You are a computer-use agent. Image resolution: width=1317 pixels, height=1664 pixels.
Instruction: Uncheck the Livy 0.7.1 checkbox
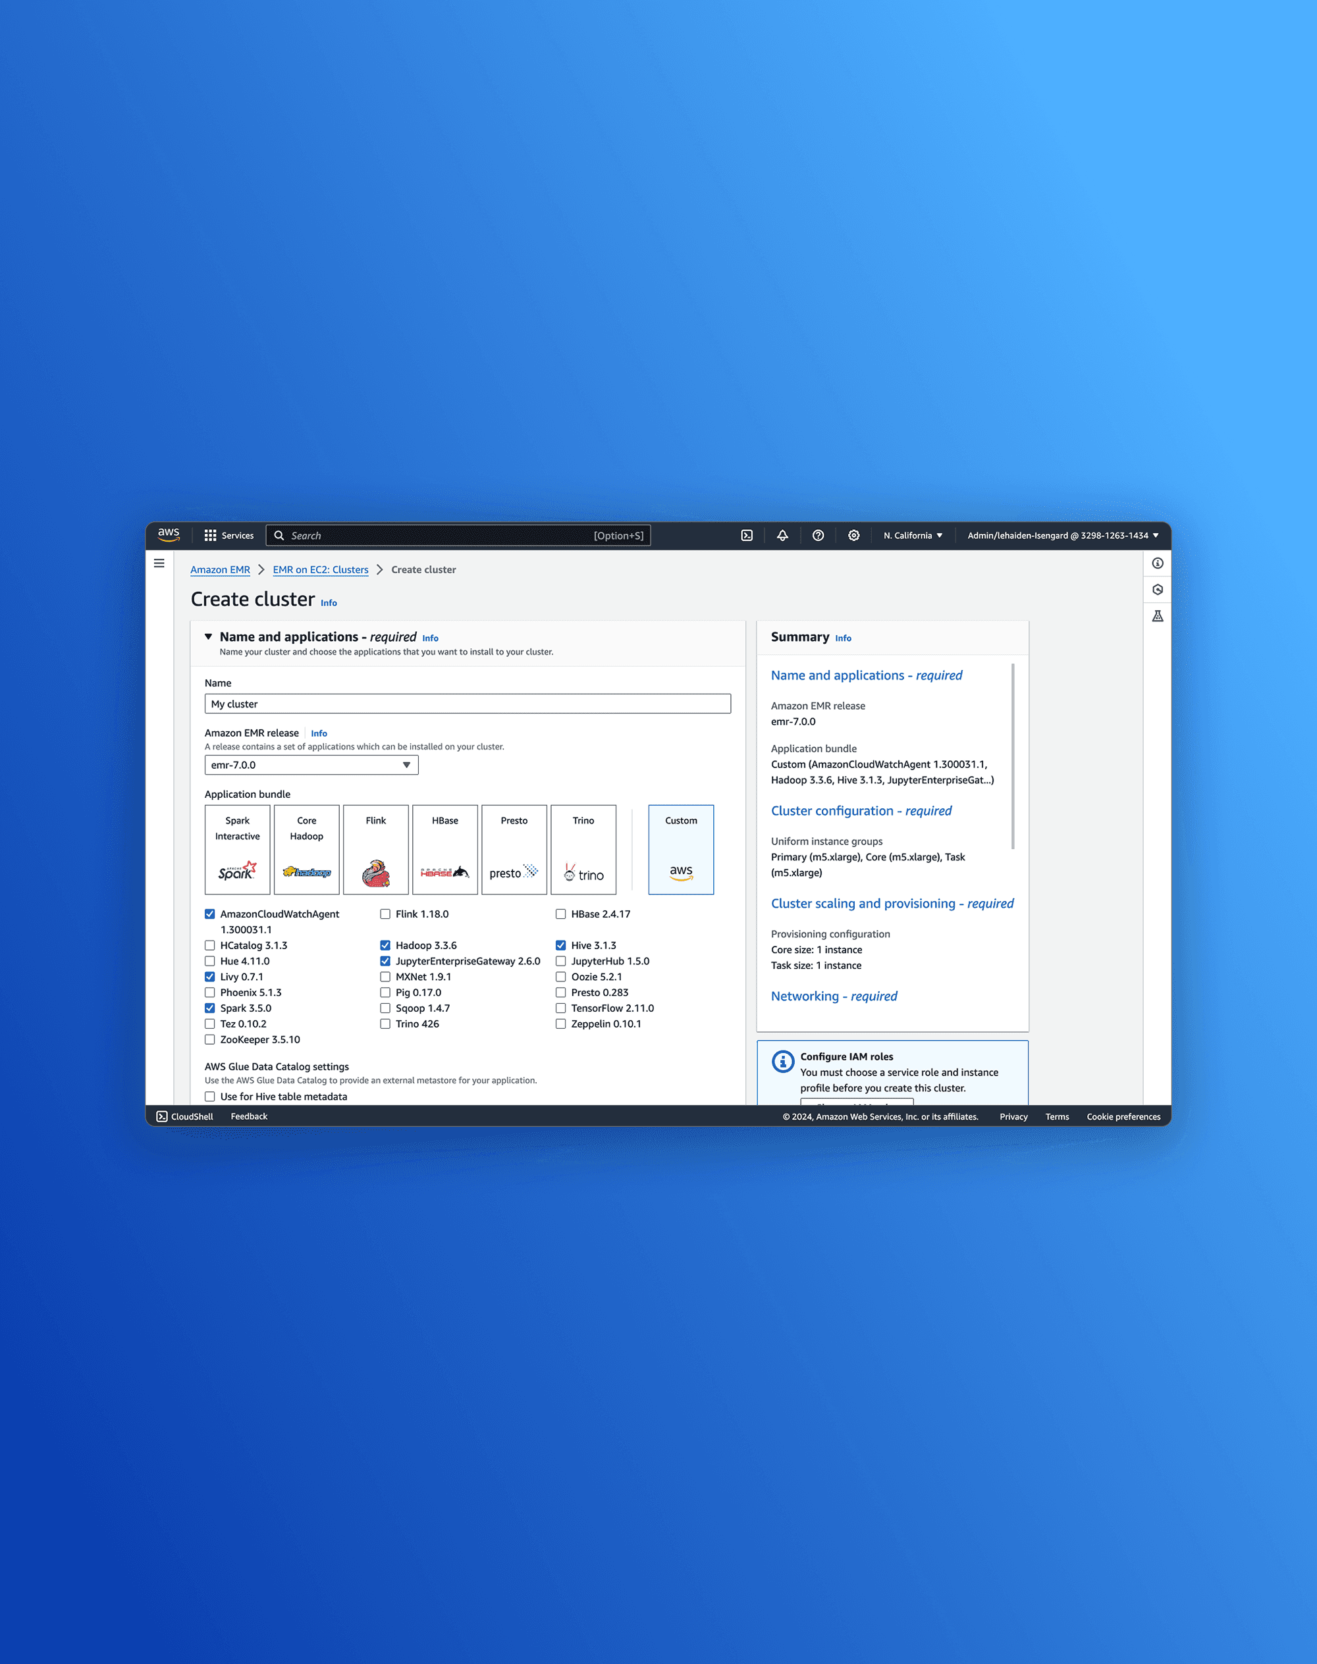(x=210, y=977)
